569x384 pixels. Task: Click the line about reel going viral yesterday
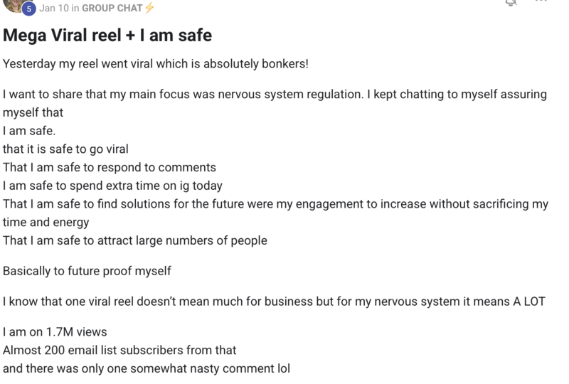tap(156, 64)
